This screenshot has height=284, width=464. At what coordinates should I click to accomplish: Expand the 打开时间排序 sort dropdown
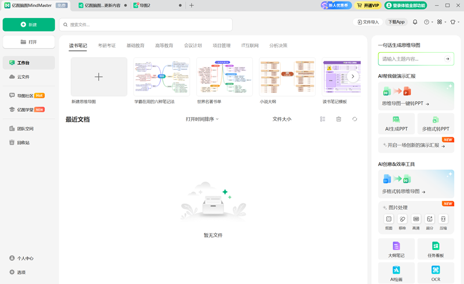(x=202, y=119)
